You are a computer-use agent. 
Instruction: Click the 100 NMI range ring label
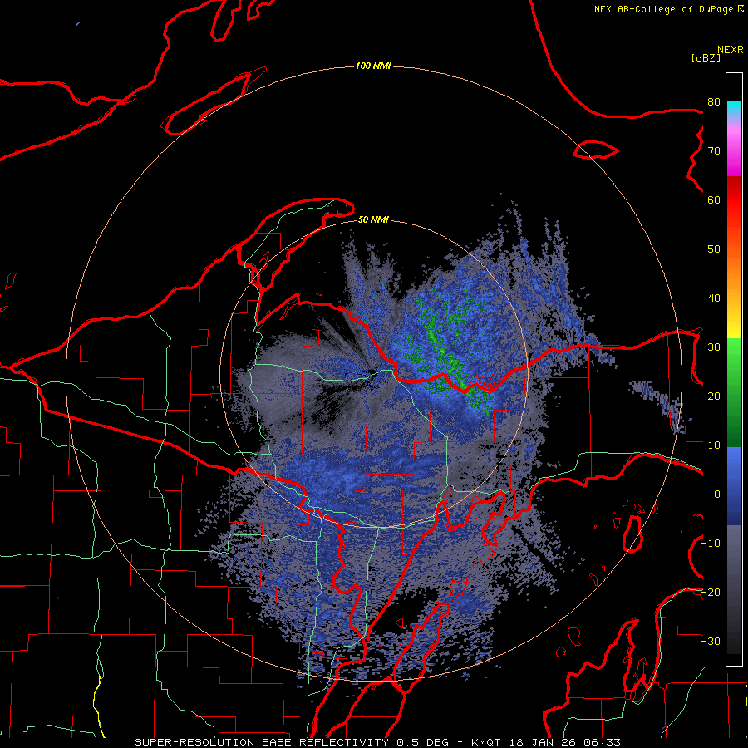(373, 66)
